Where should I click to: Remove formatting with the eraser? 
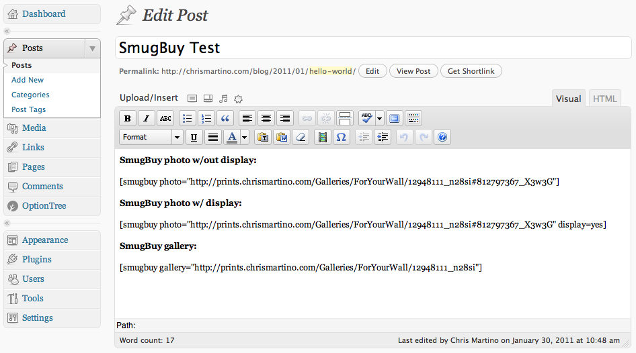[x=301, y=137]
